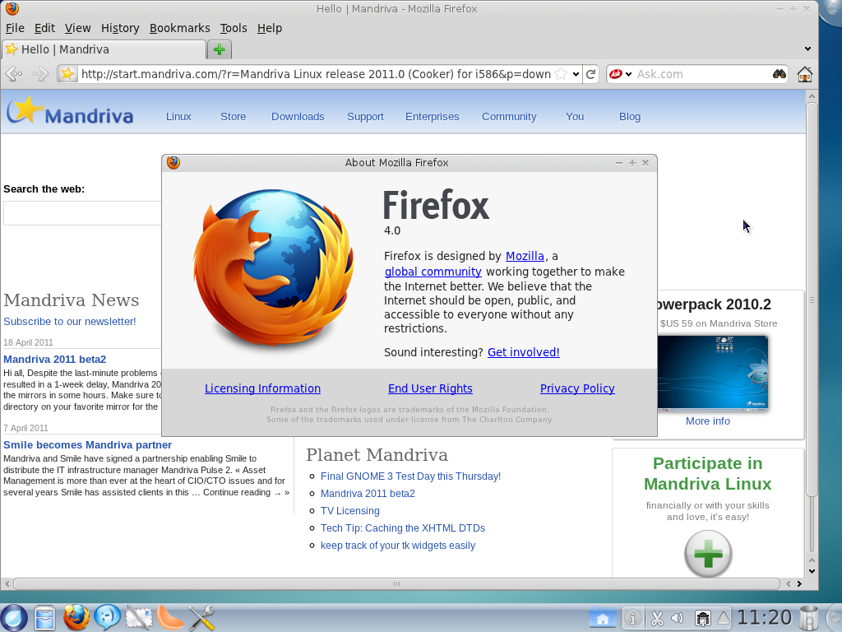842x632 pixels.
Task: Click the "Get involved!" link
Action: pyautogui.click(x=523, y=351)
